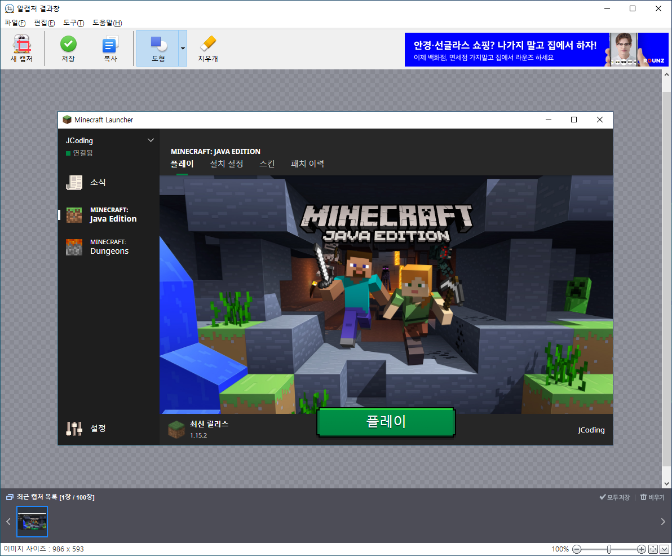Click the 알캡처 app icon in title bar

coord(9,8)
